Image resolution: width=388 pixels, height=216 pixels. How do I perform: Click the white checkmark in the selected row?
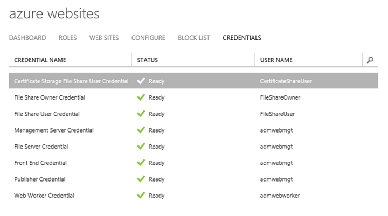point(141,81)
